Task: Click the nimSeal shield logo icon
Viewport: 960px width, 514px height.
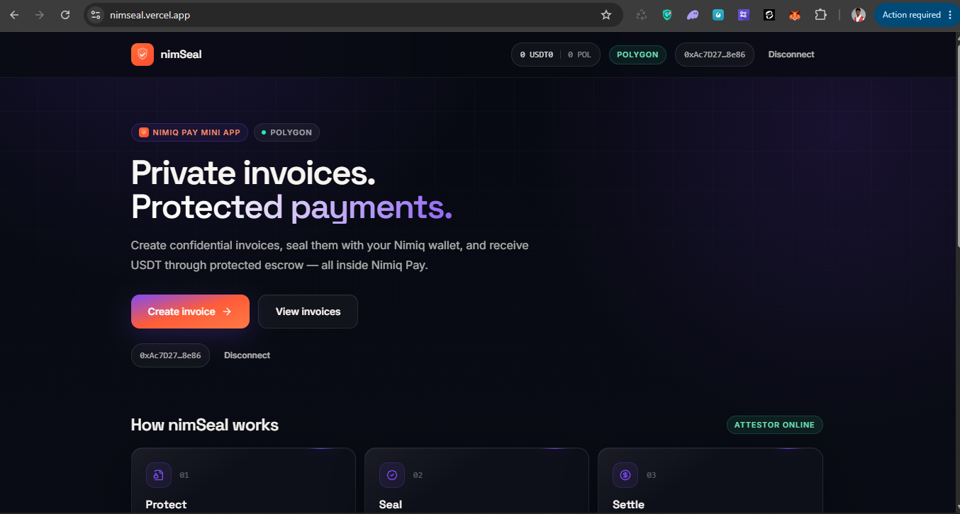Action: pos(143,55)
